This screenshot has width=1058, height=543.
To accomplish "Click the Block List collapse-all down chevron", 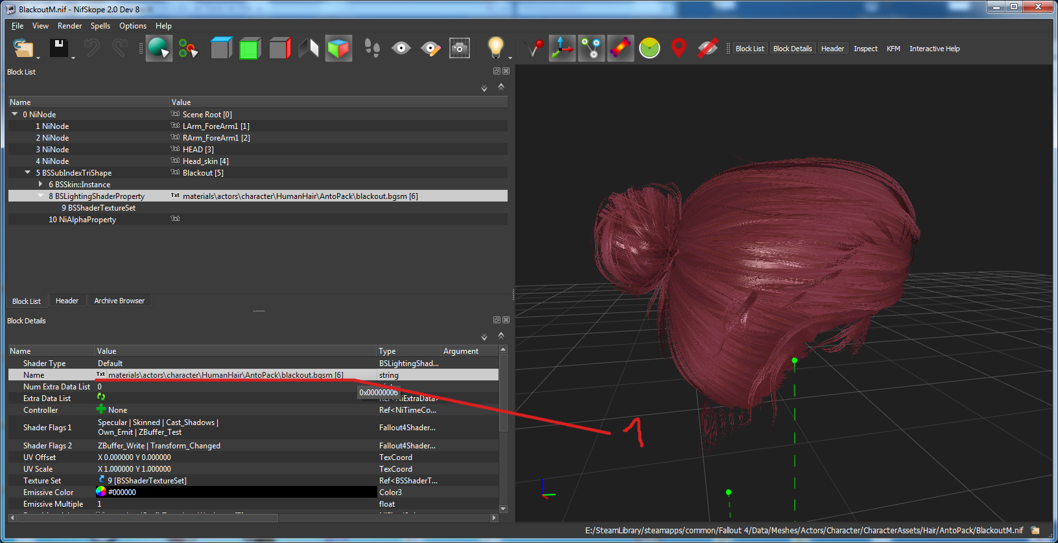I will [x=484, y=88].
